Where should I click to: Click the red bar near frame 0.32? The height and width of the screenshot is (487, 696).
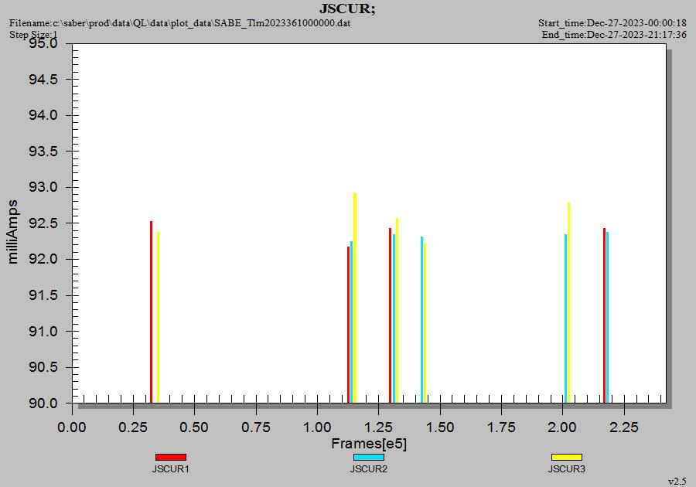(152, 312)
